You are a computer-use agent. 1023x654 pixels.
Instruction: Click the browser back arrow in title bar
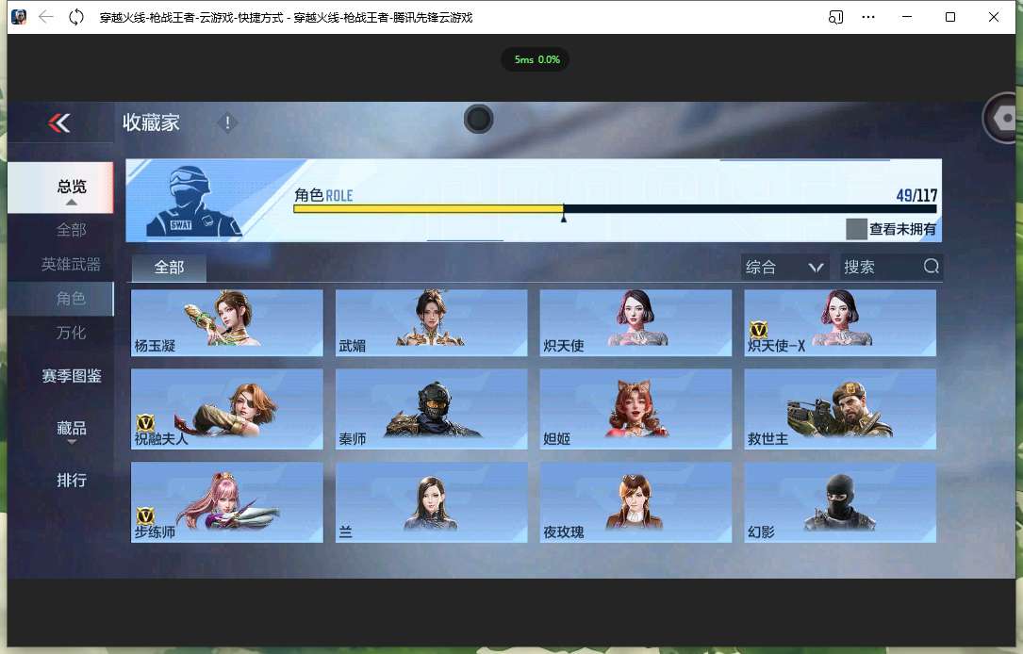tap(45, 17)
